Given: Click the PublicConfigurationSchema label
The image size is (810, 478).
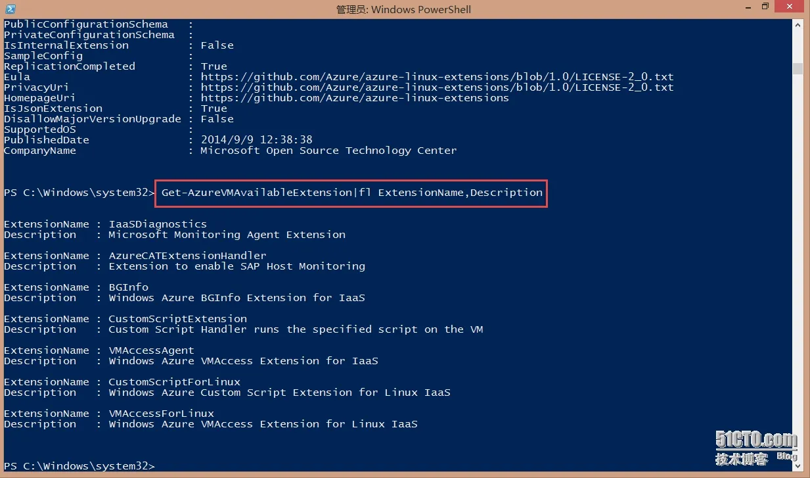Looking at the screenshot, I should coord(85,24).
